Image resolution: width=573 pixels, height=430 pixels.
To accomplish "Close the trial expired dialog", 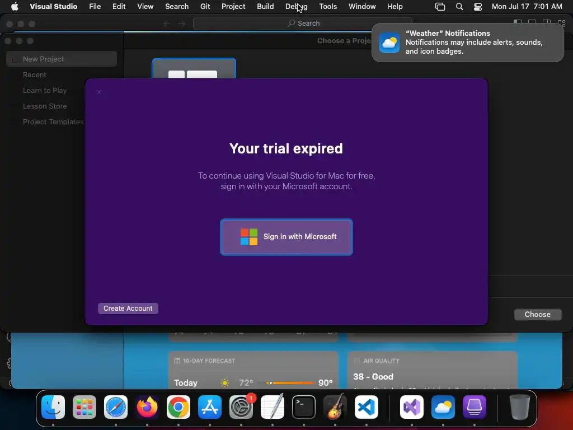I will tap(98, 92).
